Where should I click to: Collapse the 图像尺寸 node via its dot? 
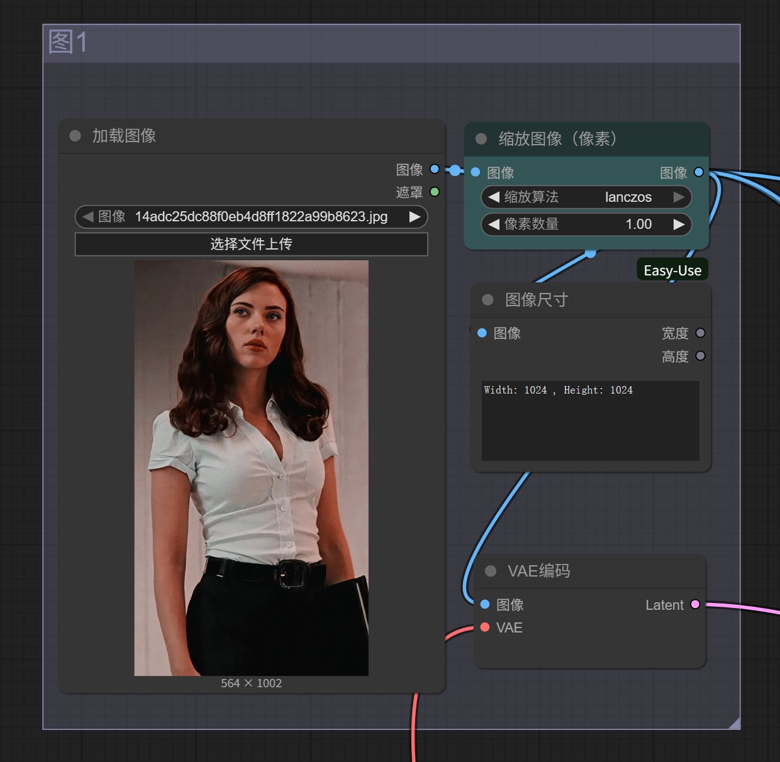point(487,300)
